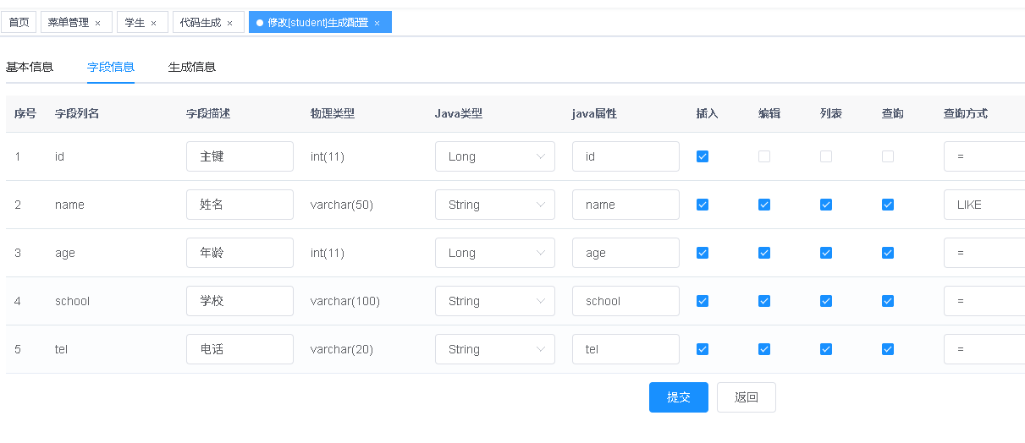Click the 返回 button

(746, 397)
